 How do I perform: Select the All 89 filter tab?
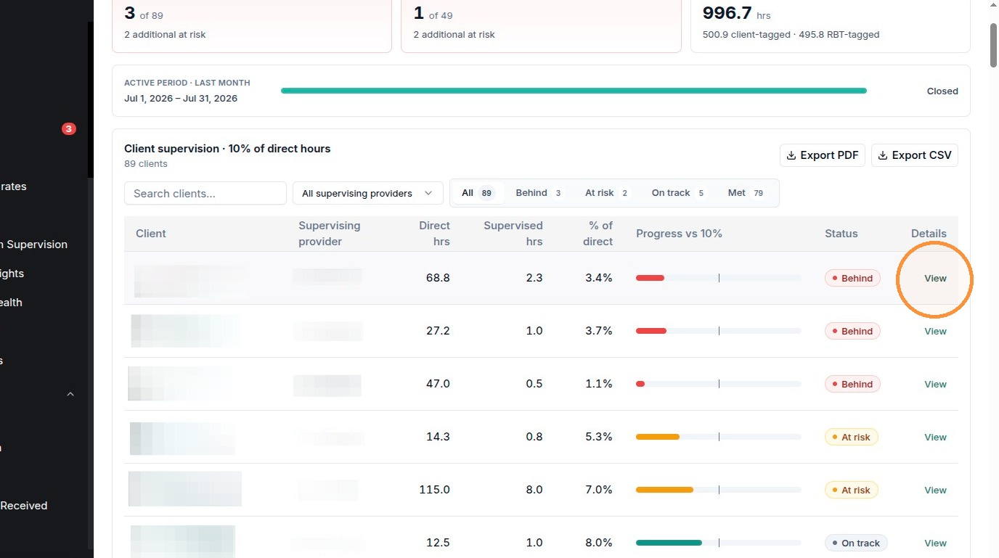(478, 193)
